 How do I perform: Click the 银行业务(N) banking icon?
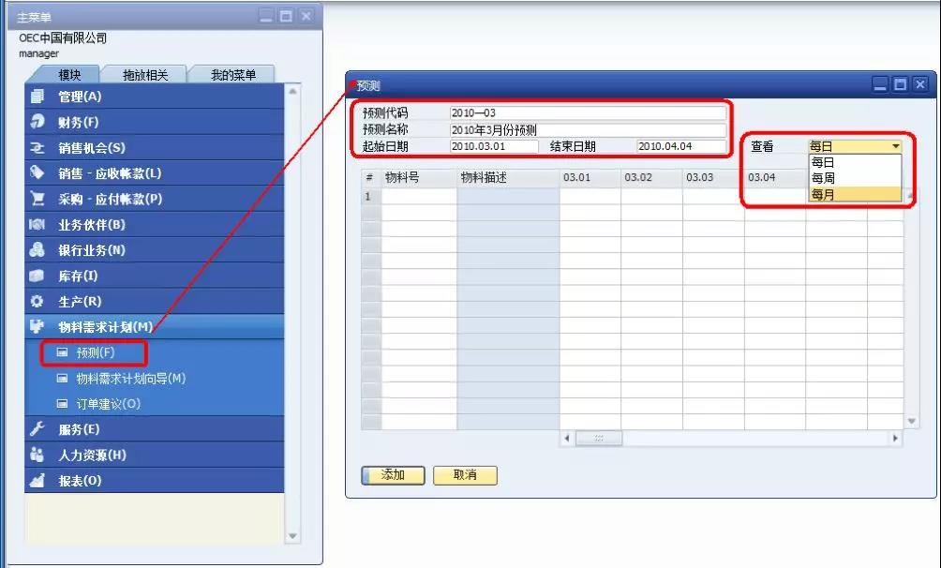point(37,250)
